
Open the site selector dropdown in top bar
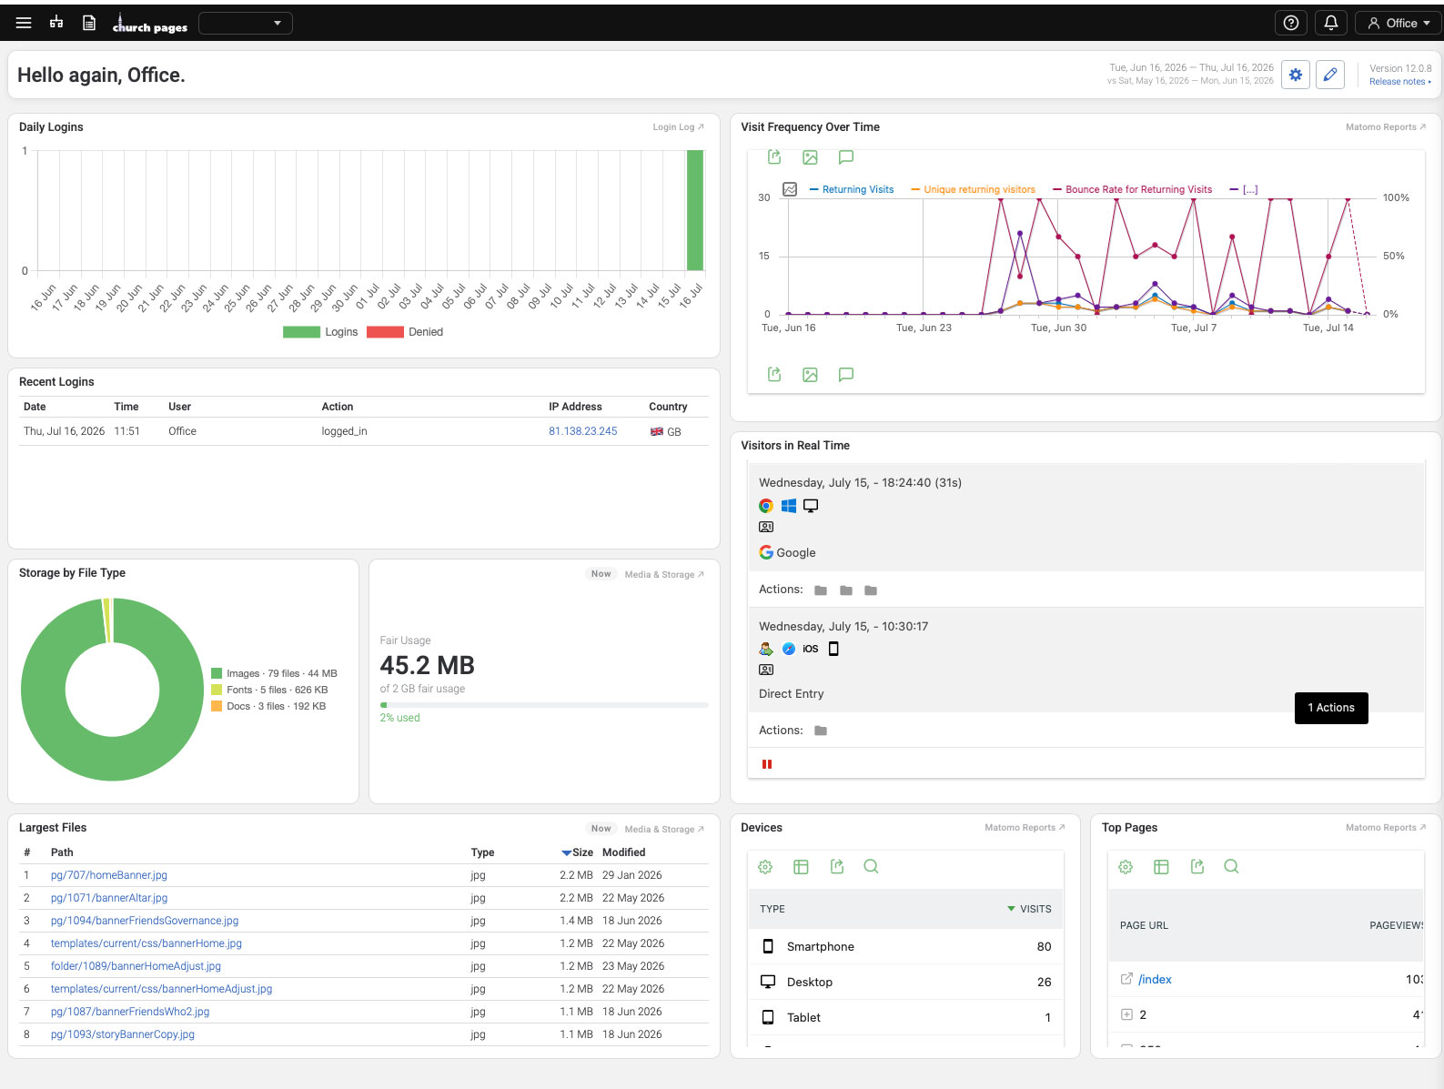[x=246, y=23]
